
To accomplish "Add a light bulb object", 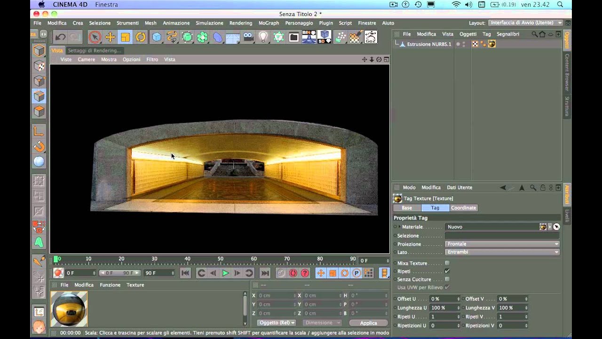I will point(263,37).
